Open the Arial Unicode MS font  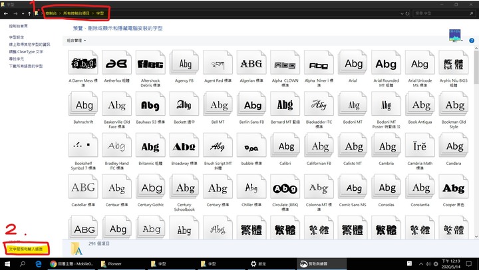pos(420,63)
